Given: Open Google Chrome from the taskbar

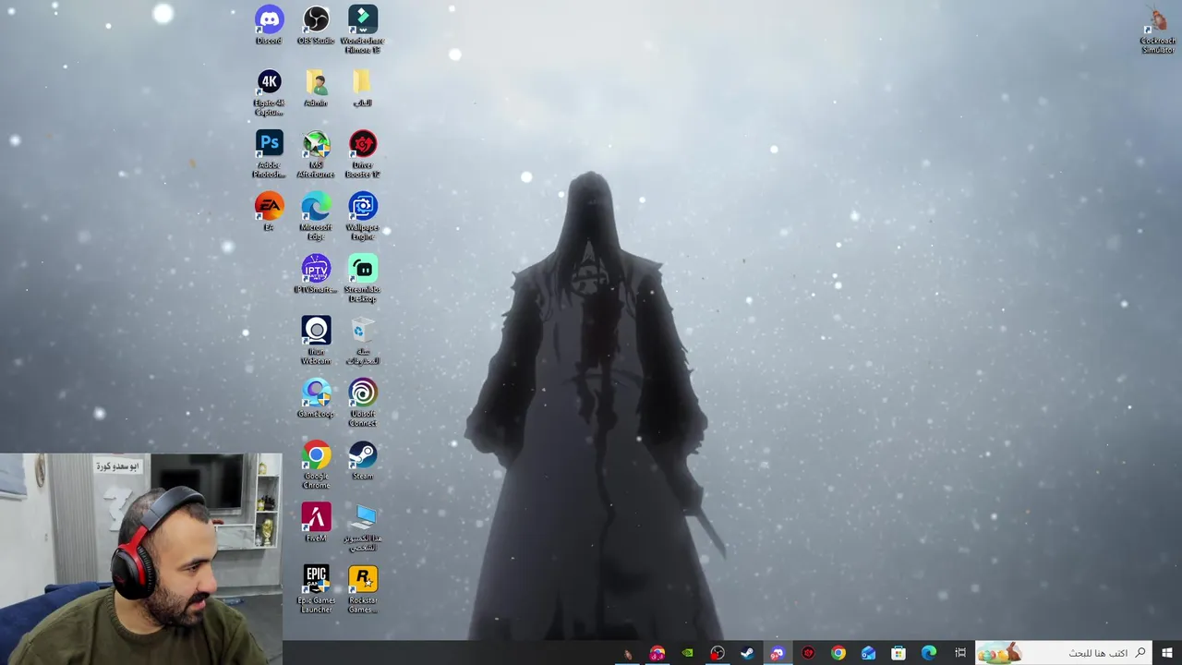Looking at the screenshot, I should (838, 653).
